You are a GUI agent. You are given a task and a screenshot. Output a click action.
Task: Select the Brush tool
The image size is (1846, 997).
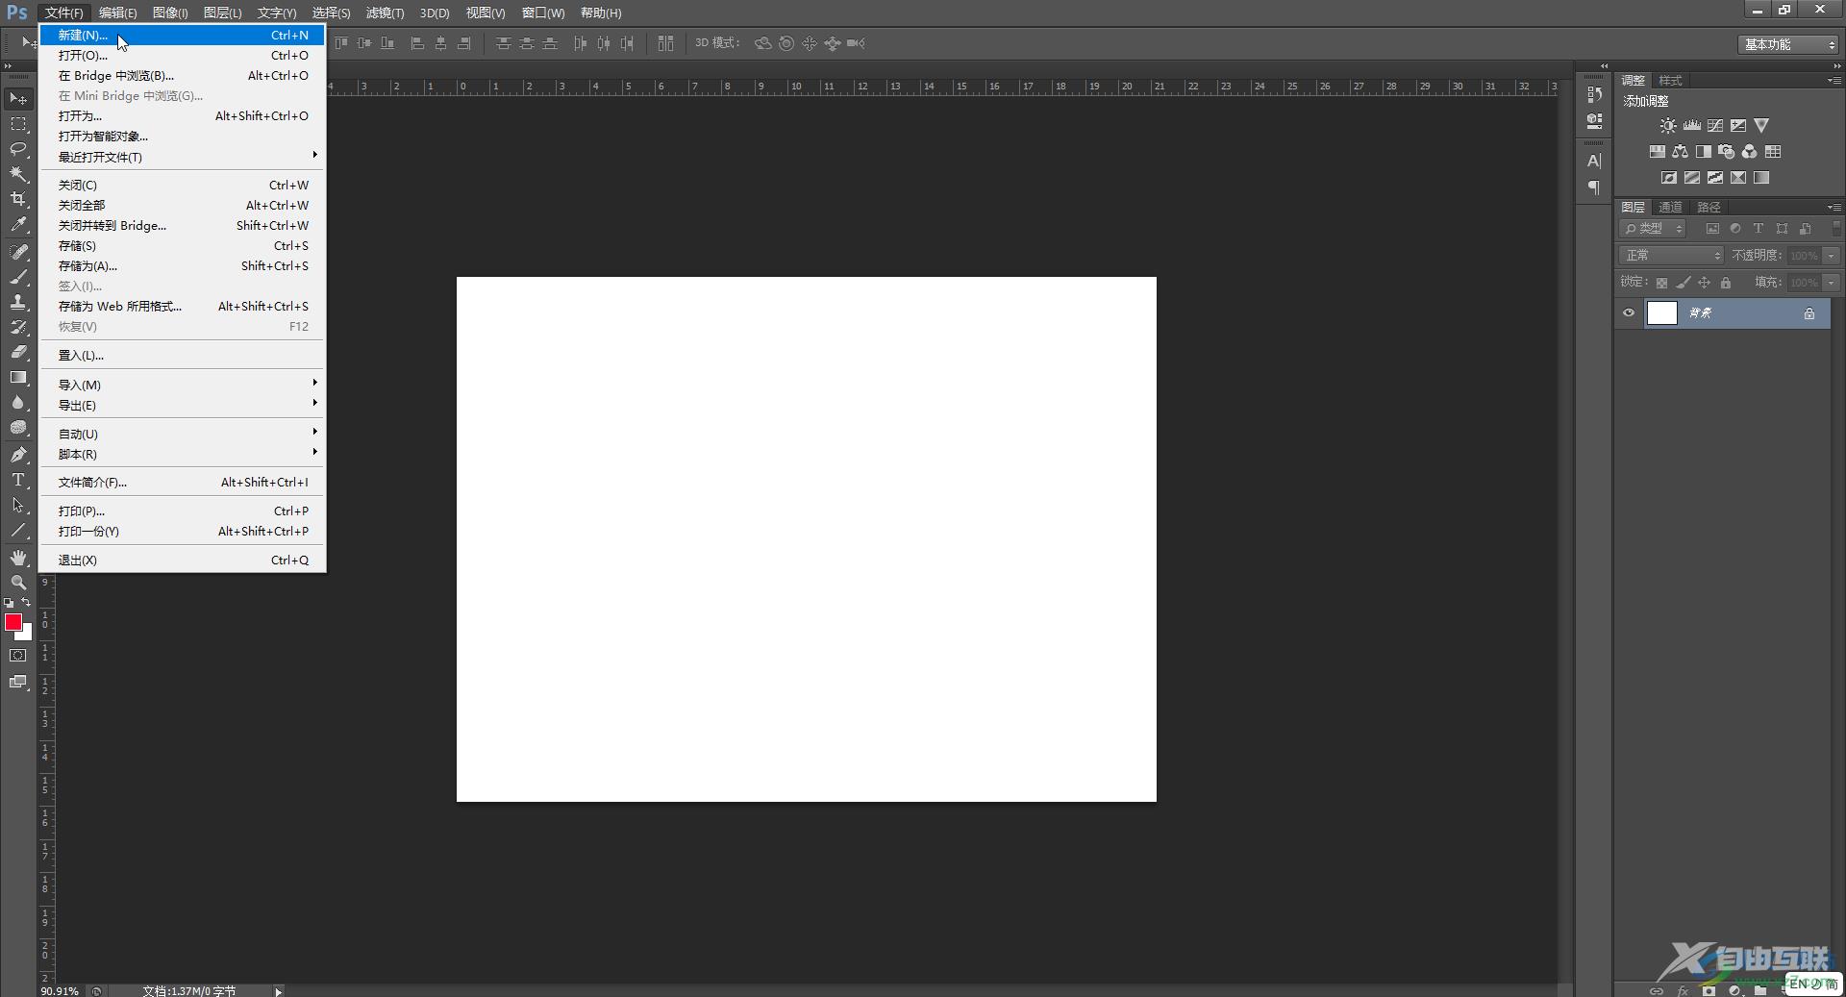pos(18,277)
